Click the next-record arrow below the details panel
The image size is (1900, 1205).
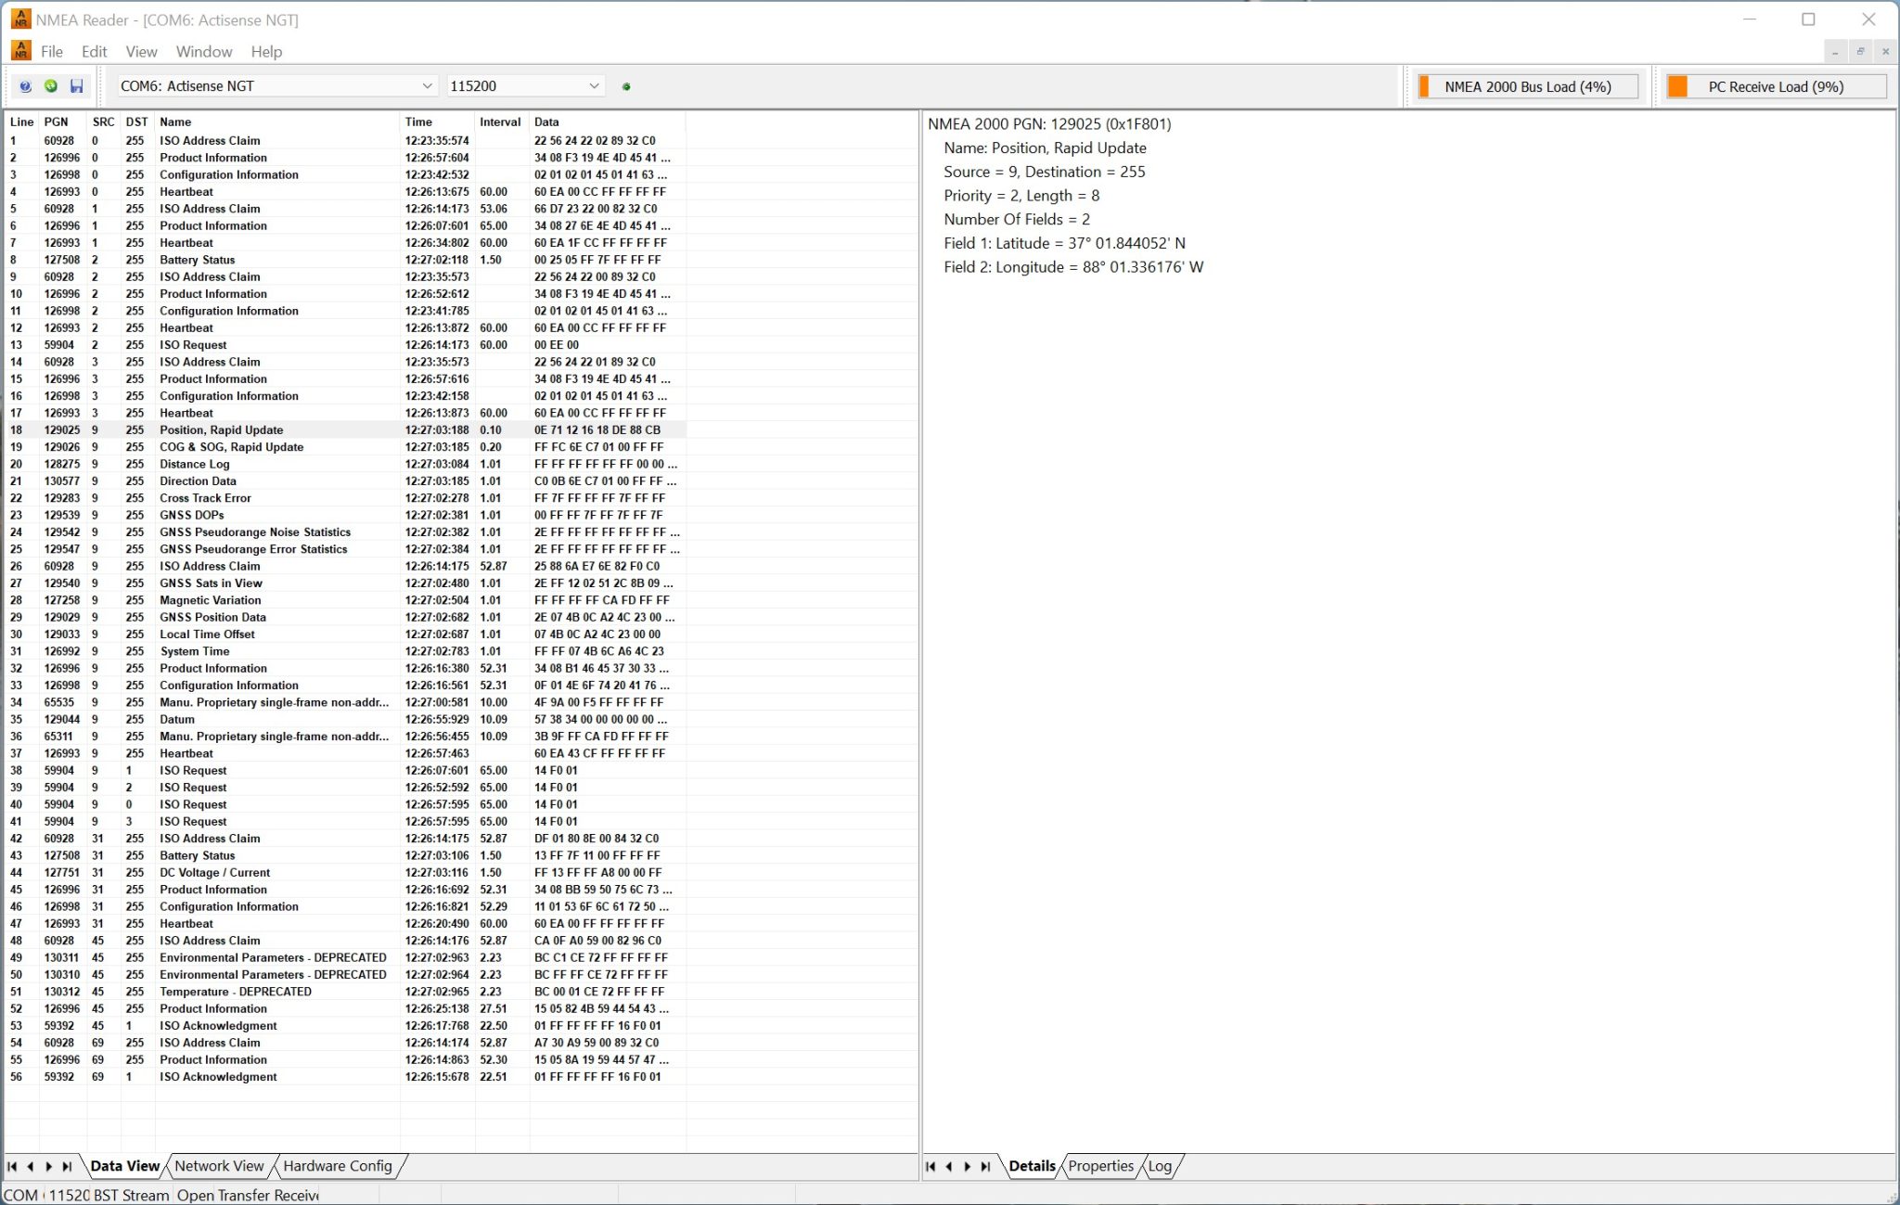968,1167
